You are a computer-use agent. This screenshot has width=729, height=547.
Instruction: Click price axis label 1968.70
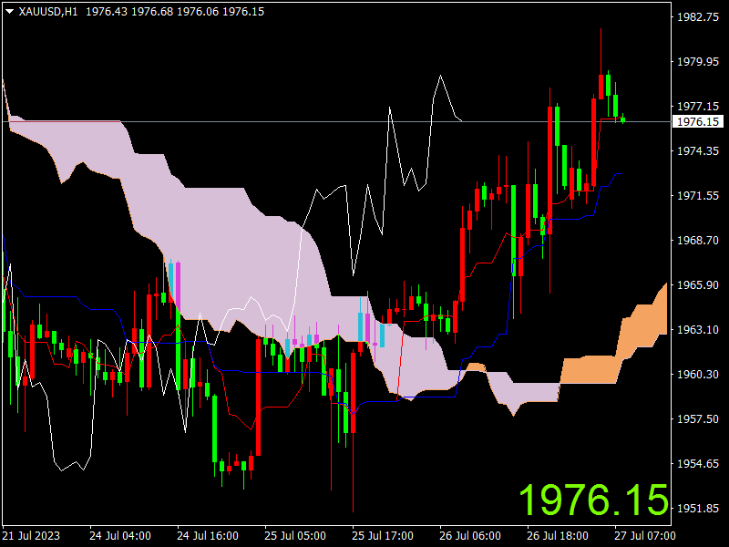click(x=698, y=241)
